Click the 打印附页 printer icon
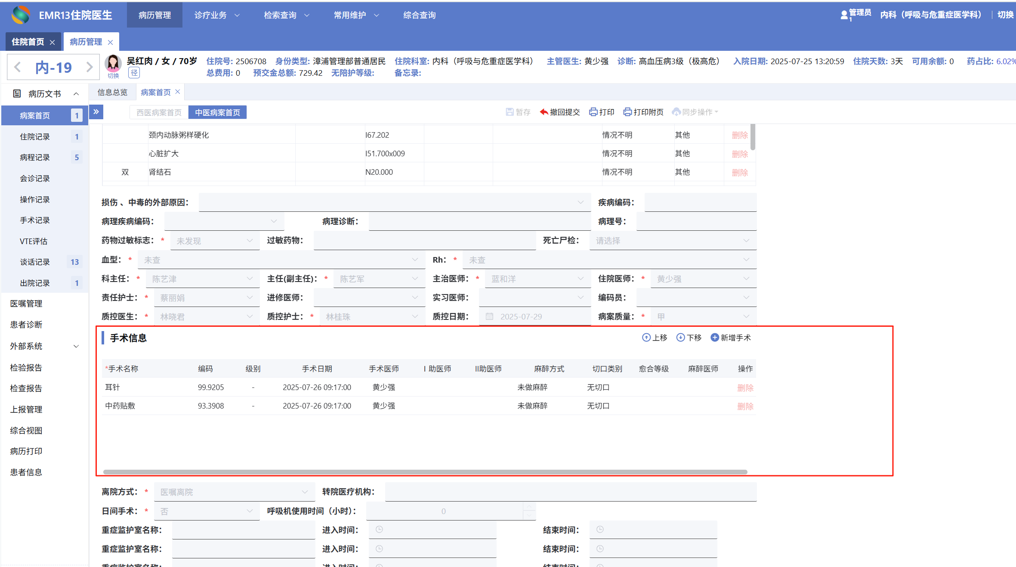The height and width of the screenshot is (567, 1016). pyautogui.click(x=627, y=112)
